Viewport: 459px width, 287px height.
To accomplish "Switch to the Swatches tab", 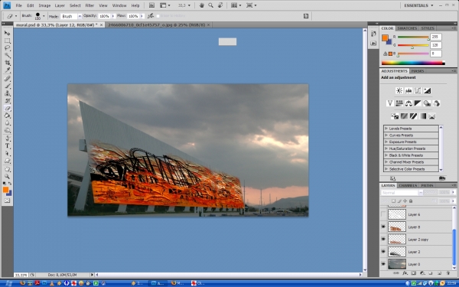I will click(407, 28).
